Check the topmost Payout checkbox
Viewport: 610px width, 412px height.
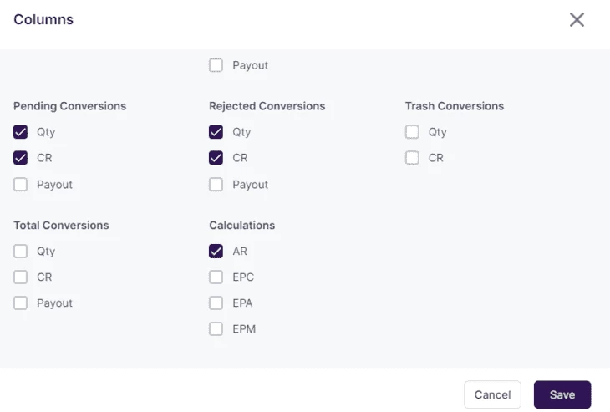click(216, 65)
